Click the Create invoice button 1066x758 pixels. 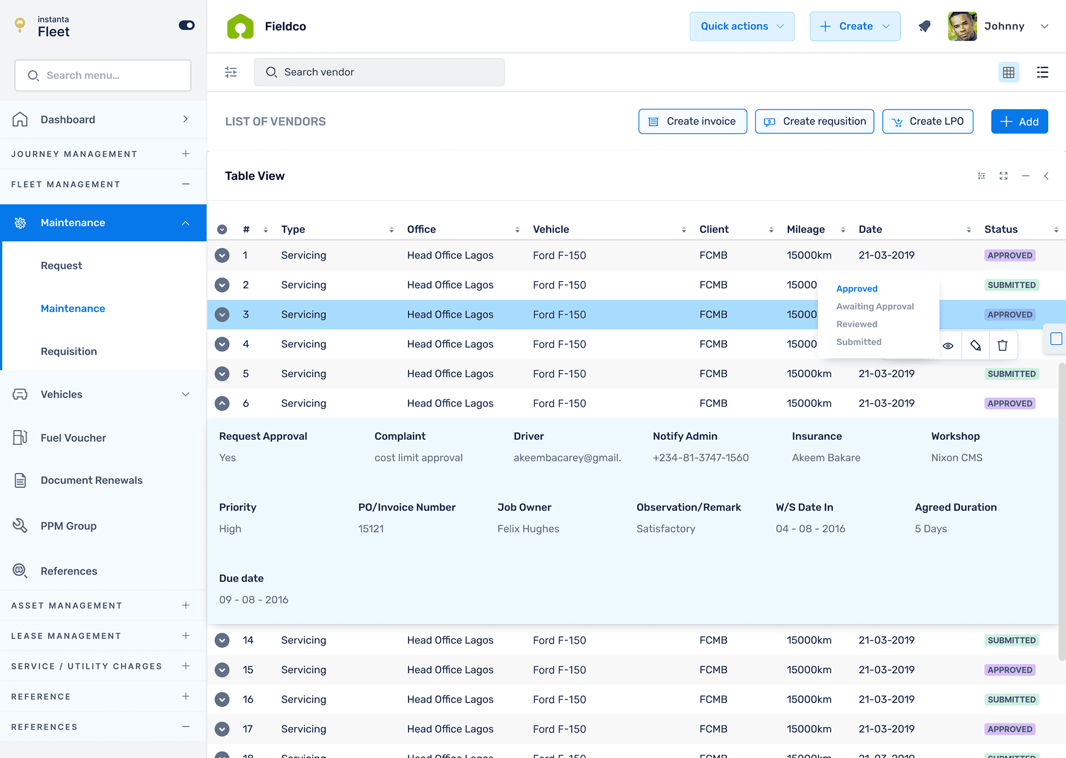click(692, 122)
